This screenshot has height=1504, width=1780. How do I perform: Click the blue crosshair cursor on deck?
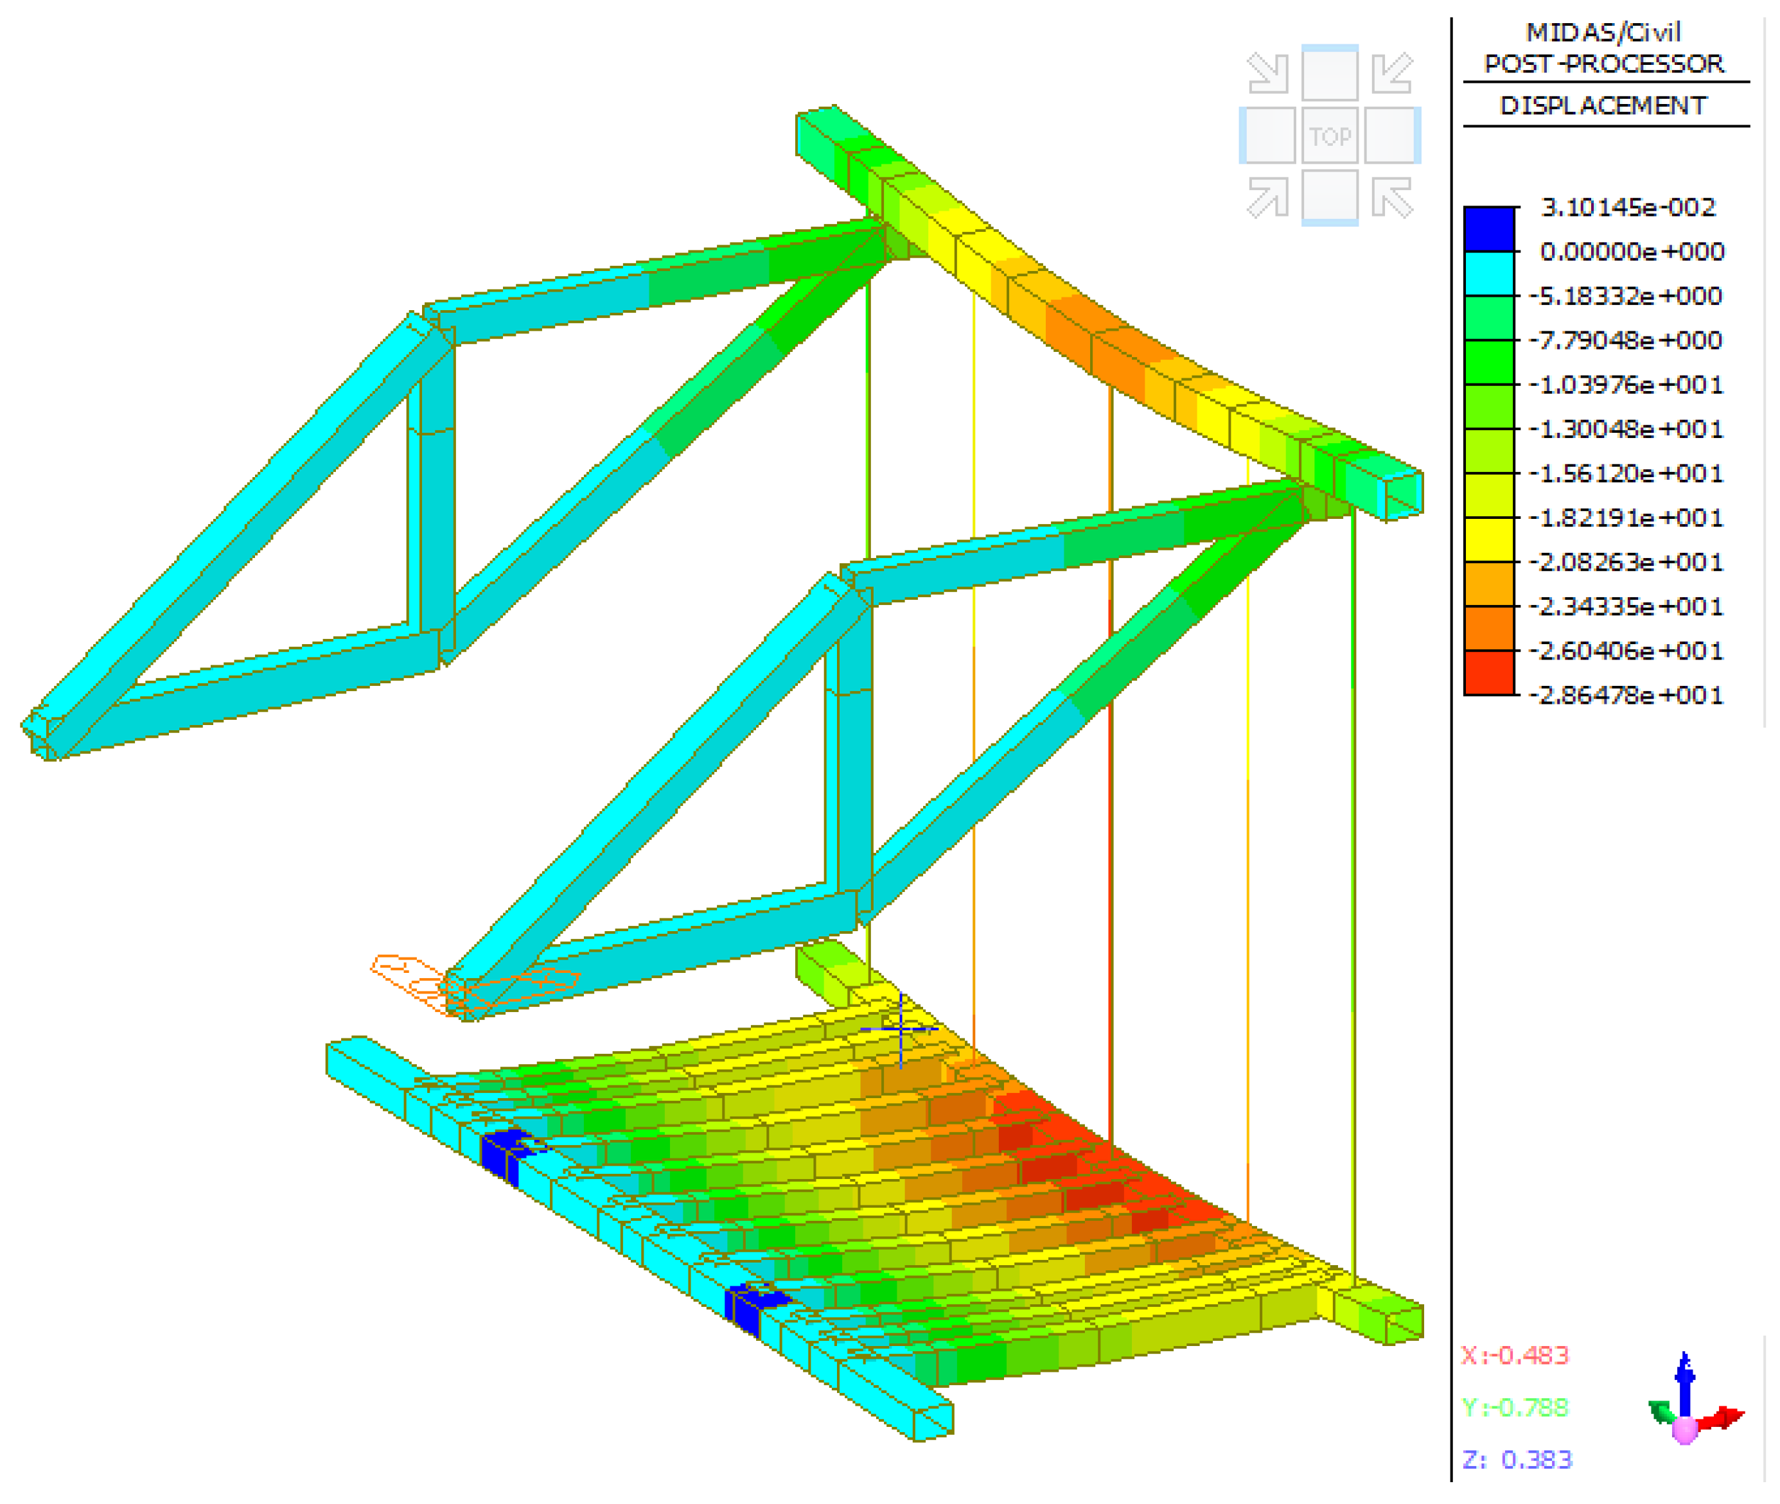pyautogui.click(x=901, y=1029)
